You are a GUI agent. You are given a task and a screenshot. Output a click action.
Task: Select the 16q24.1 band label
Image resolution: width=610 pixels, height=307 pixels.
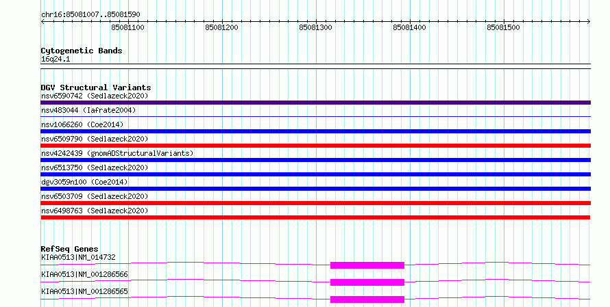56,59
